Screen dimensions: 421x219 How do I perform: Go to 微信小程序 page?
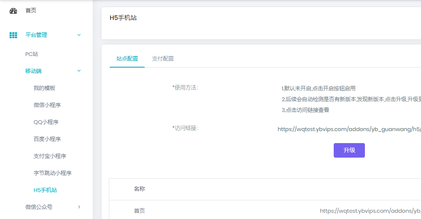click(x=47, y=105)
